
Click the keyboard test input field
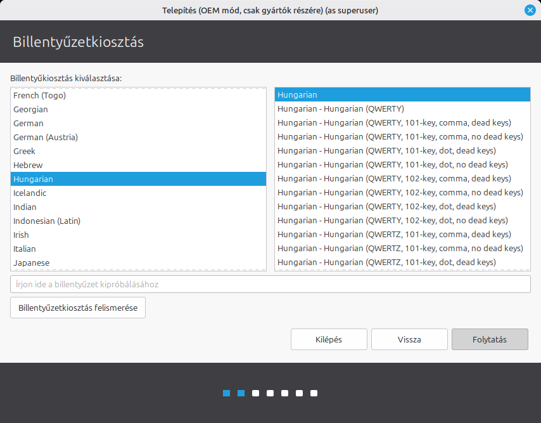(270, 284)
